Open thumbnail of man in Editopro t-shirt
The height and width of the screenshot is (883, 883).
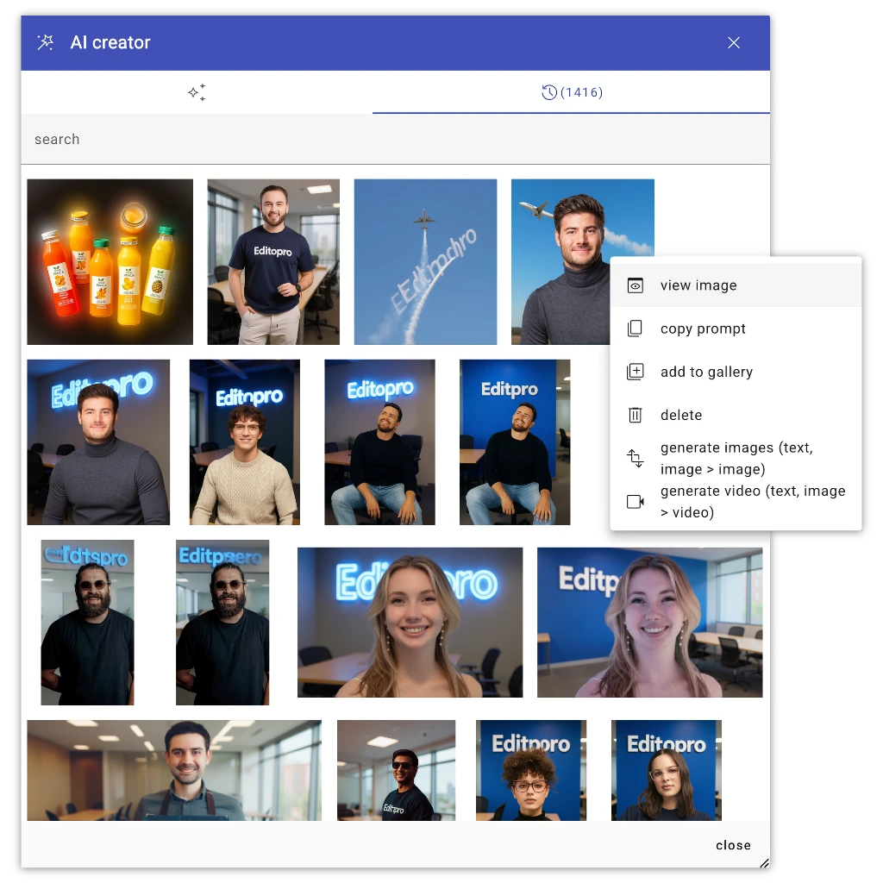click(273, 262)
